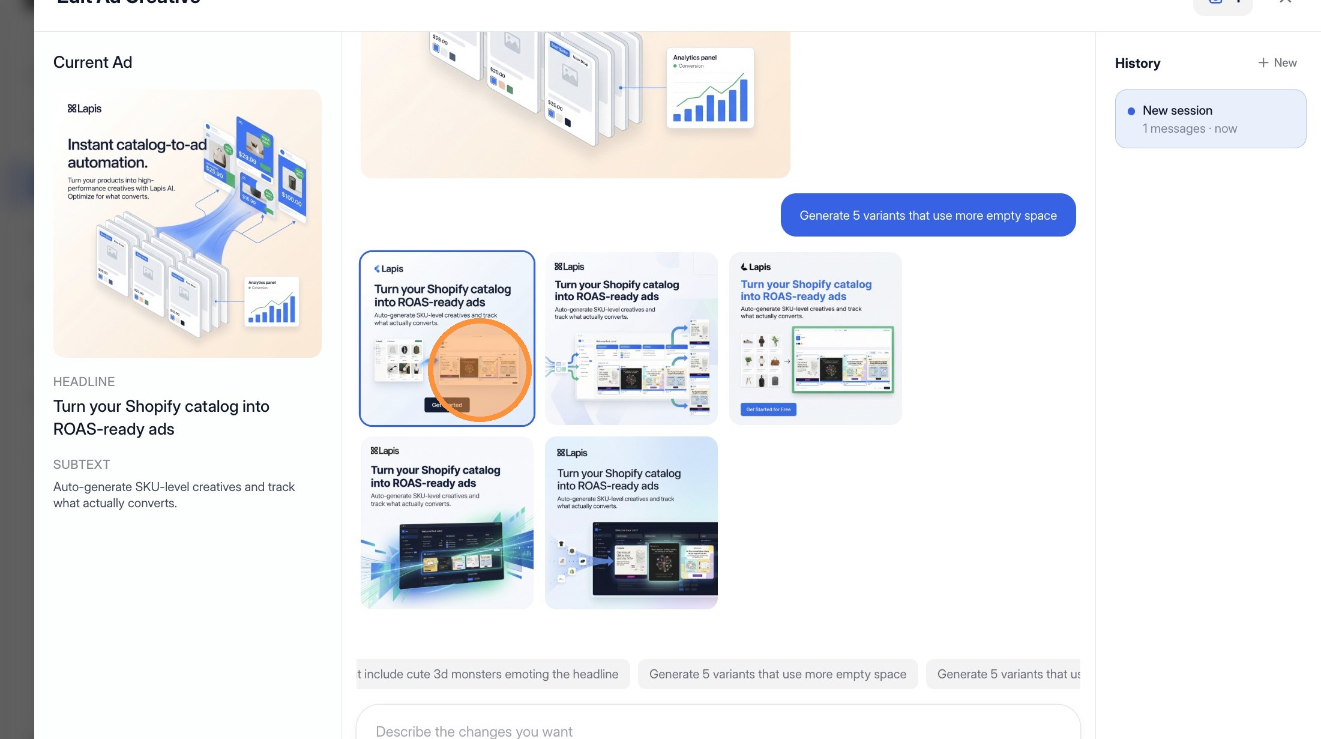Select the highlighted first variant thumbnail

pos(447,338)
